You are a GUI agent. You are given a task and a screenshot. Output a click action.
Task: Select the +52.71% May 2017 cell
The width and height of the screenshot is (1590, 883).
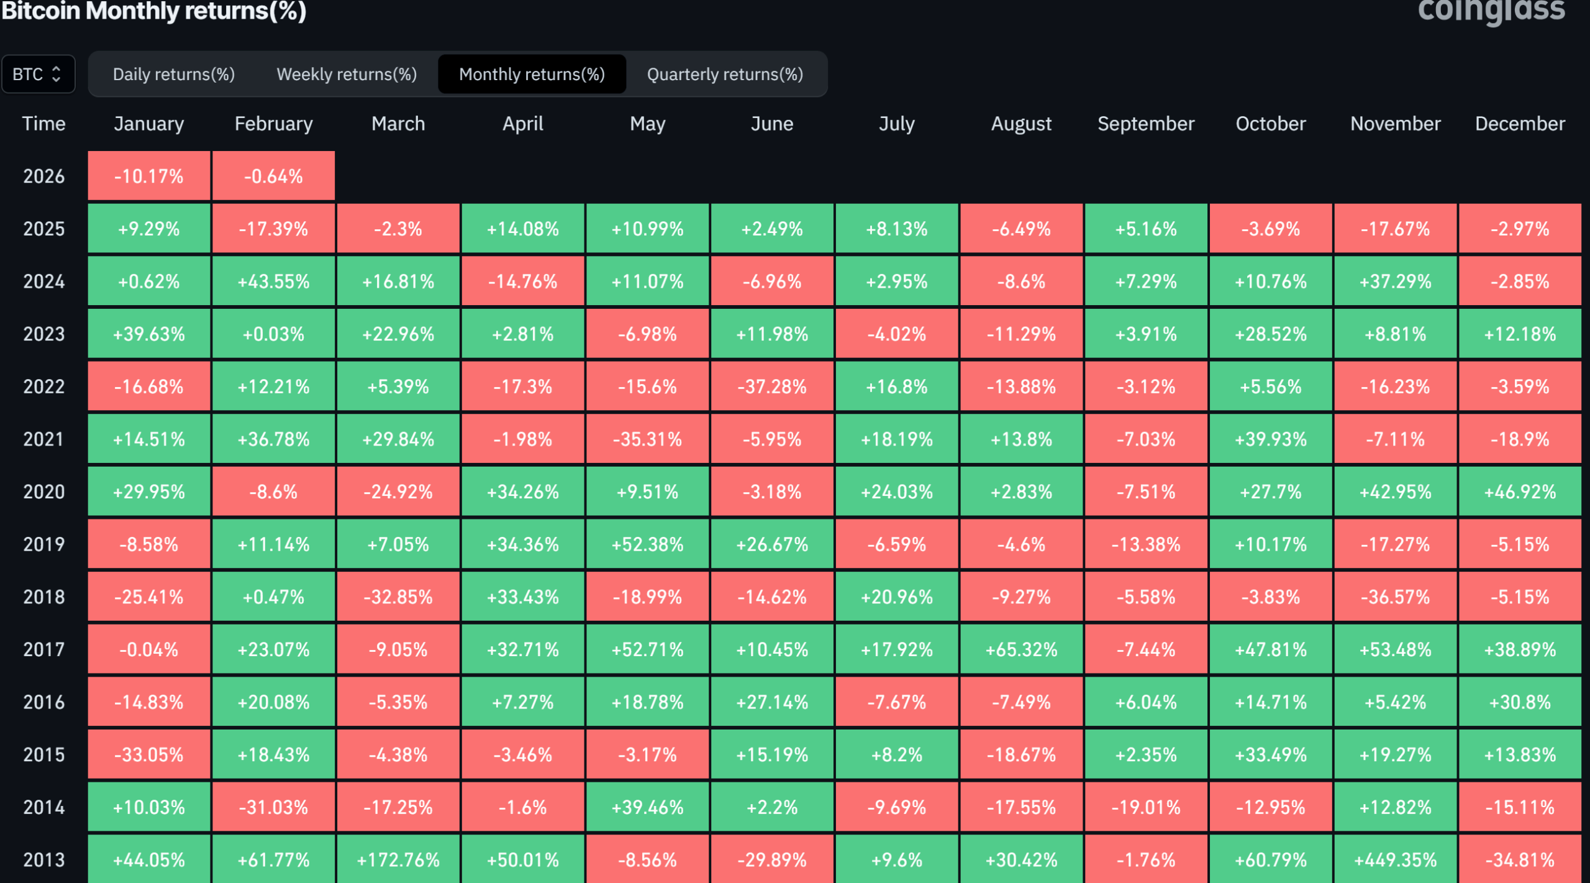tap(648, 649)
